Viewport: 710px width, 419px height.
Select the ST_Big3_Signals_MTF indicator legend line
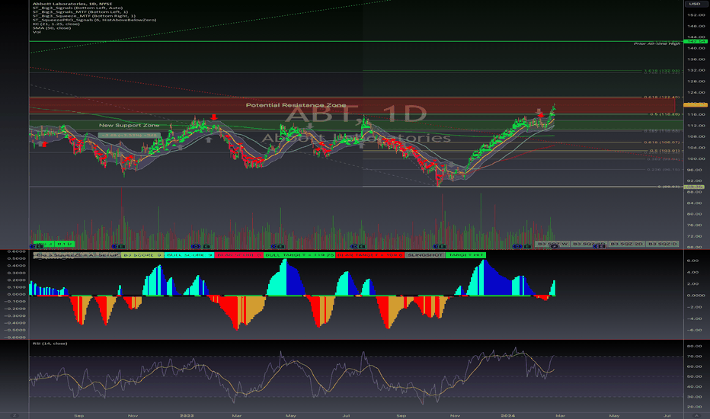80,11
